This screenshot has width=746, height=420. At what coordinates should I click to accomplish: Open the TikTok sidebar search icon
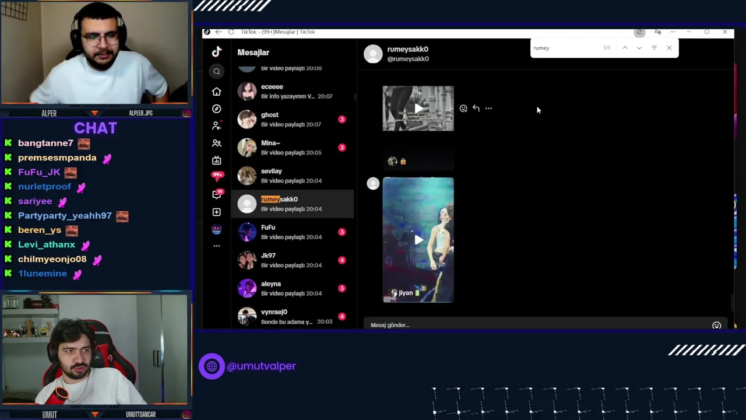click(x=217, y=71)
